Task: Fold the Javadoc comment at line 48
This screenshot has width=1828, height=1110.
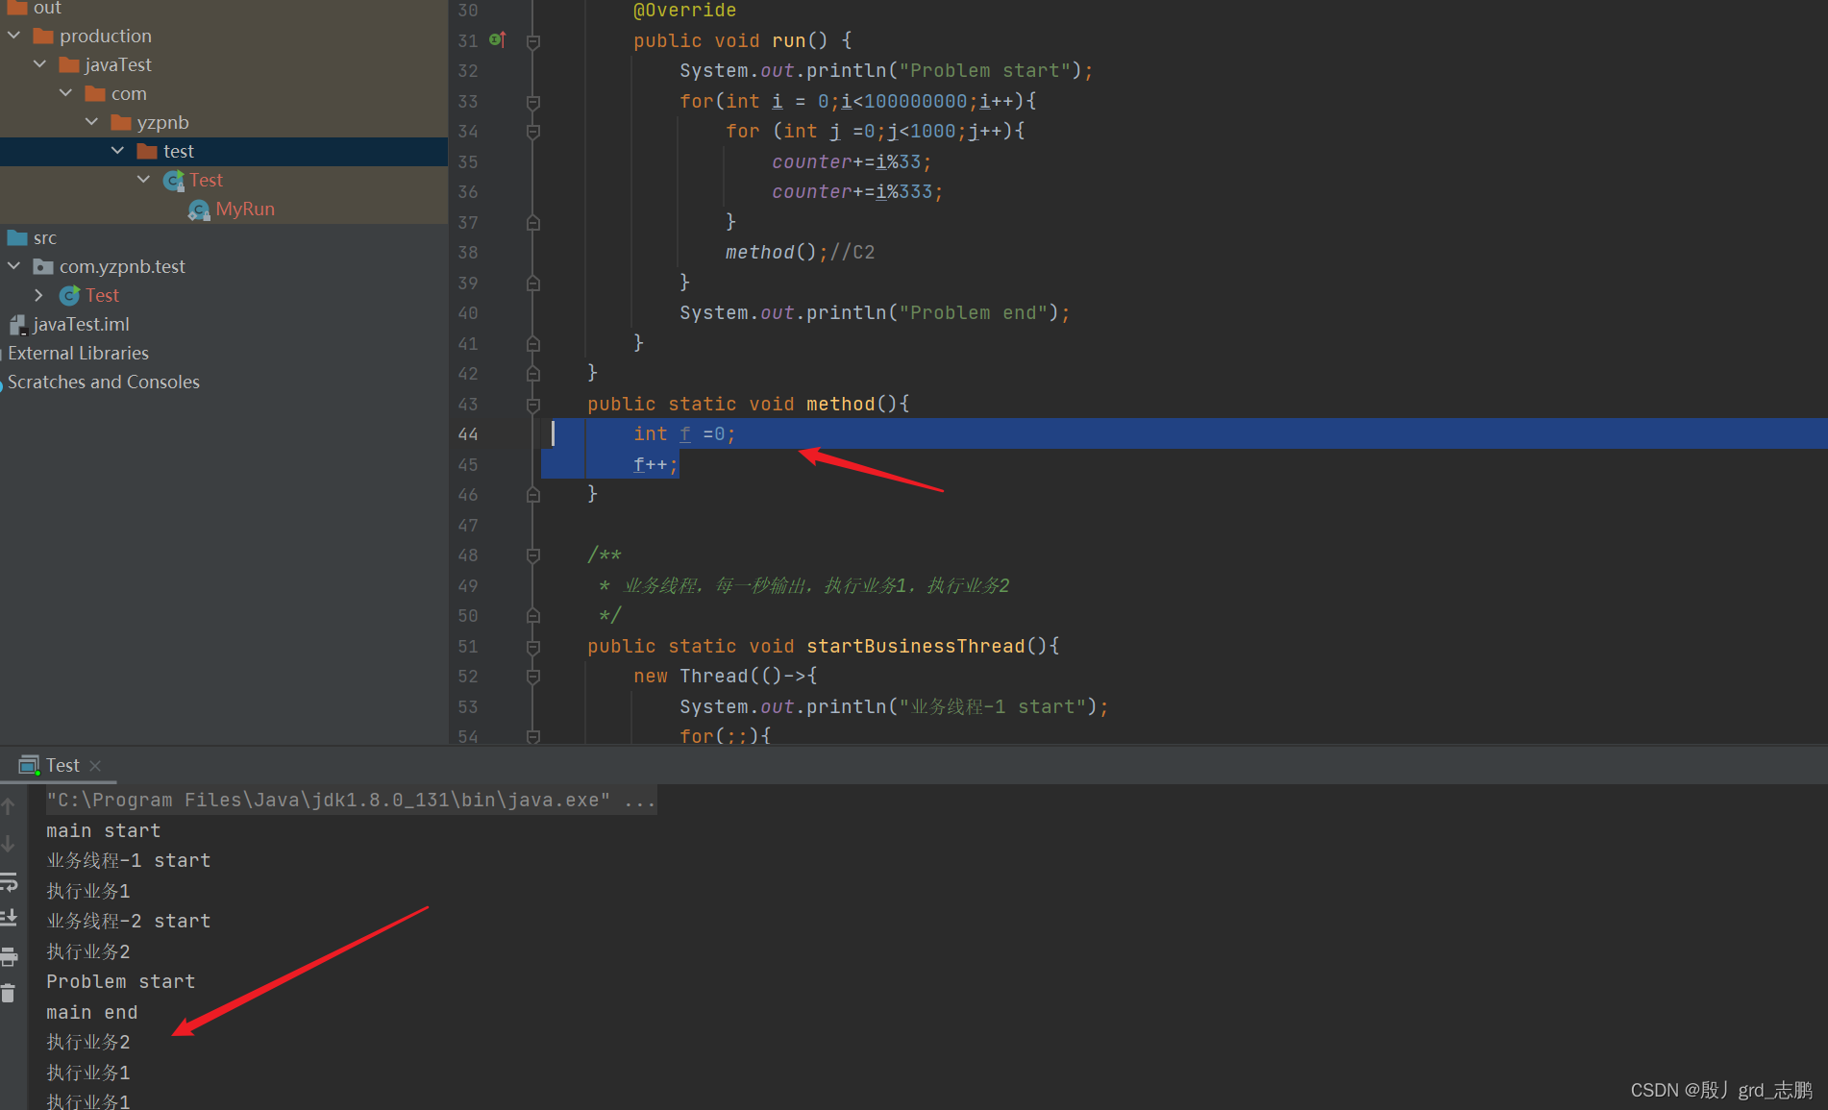Action: [x=533, y=555]
